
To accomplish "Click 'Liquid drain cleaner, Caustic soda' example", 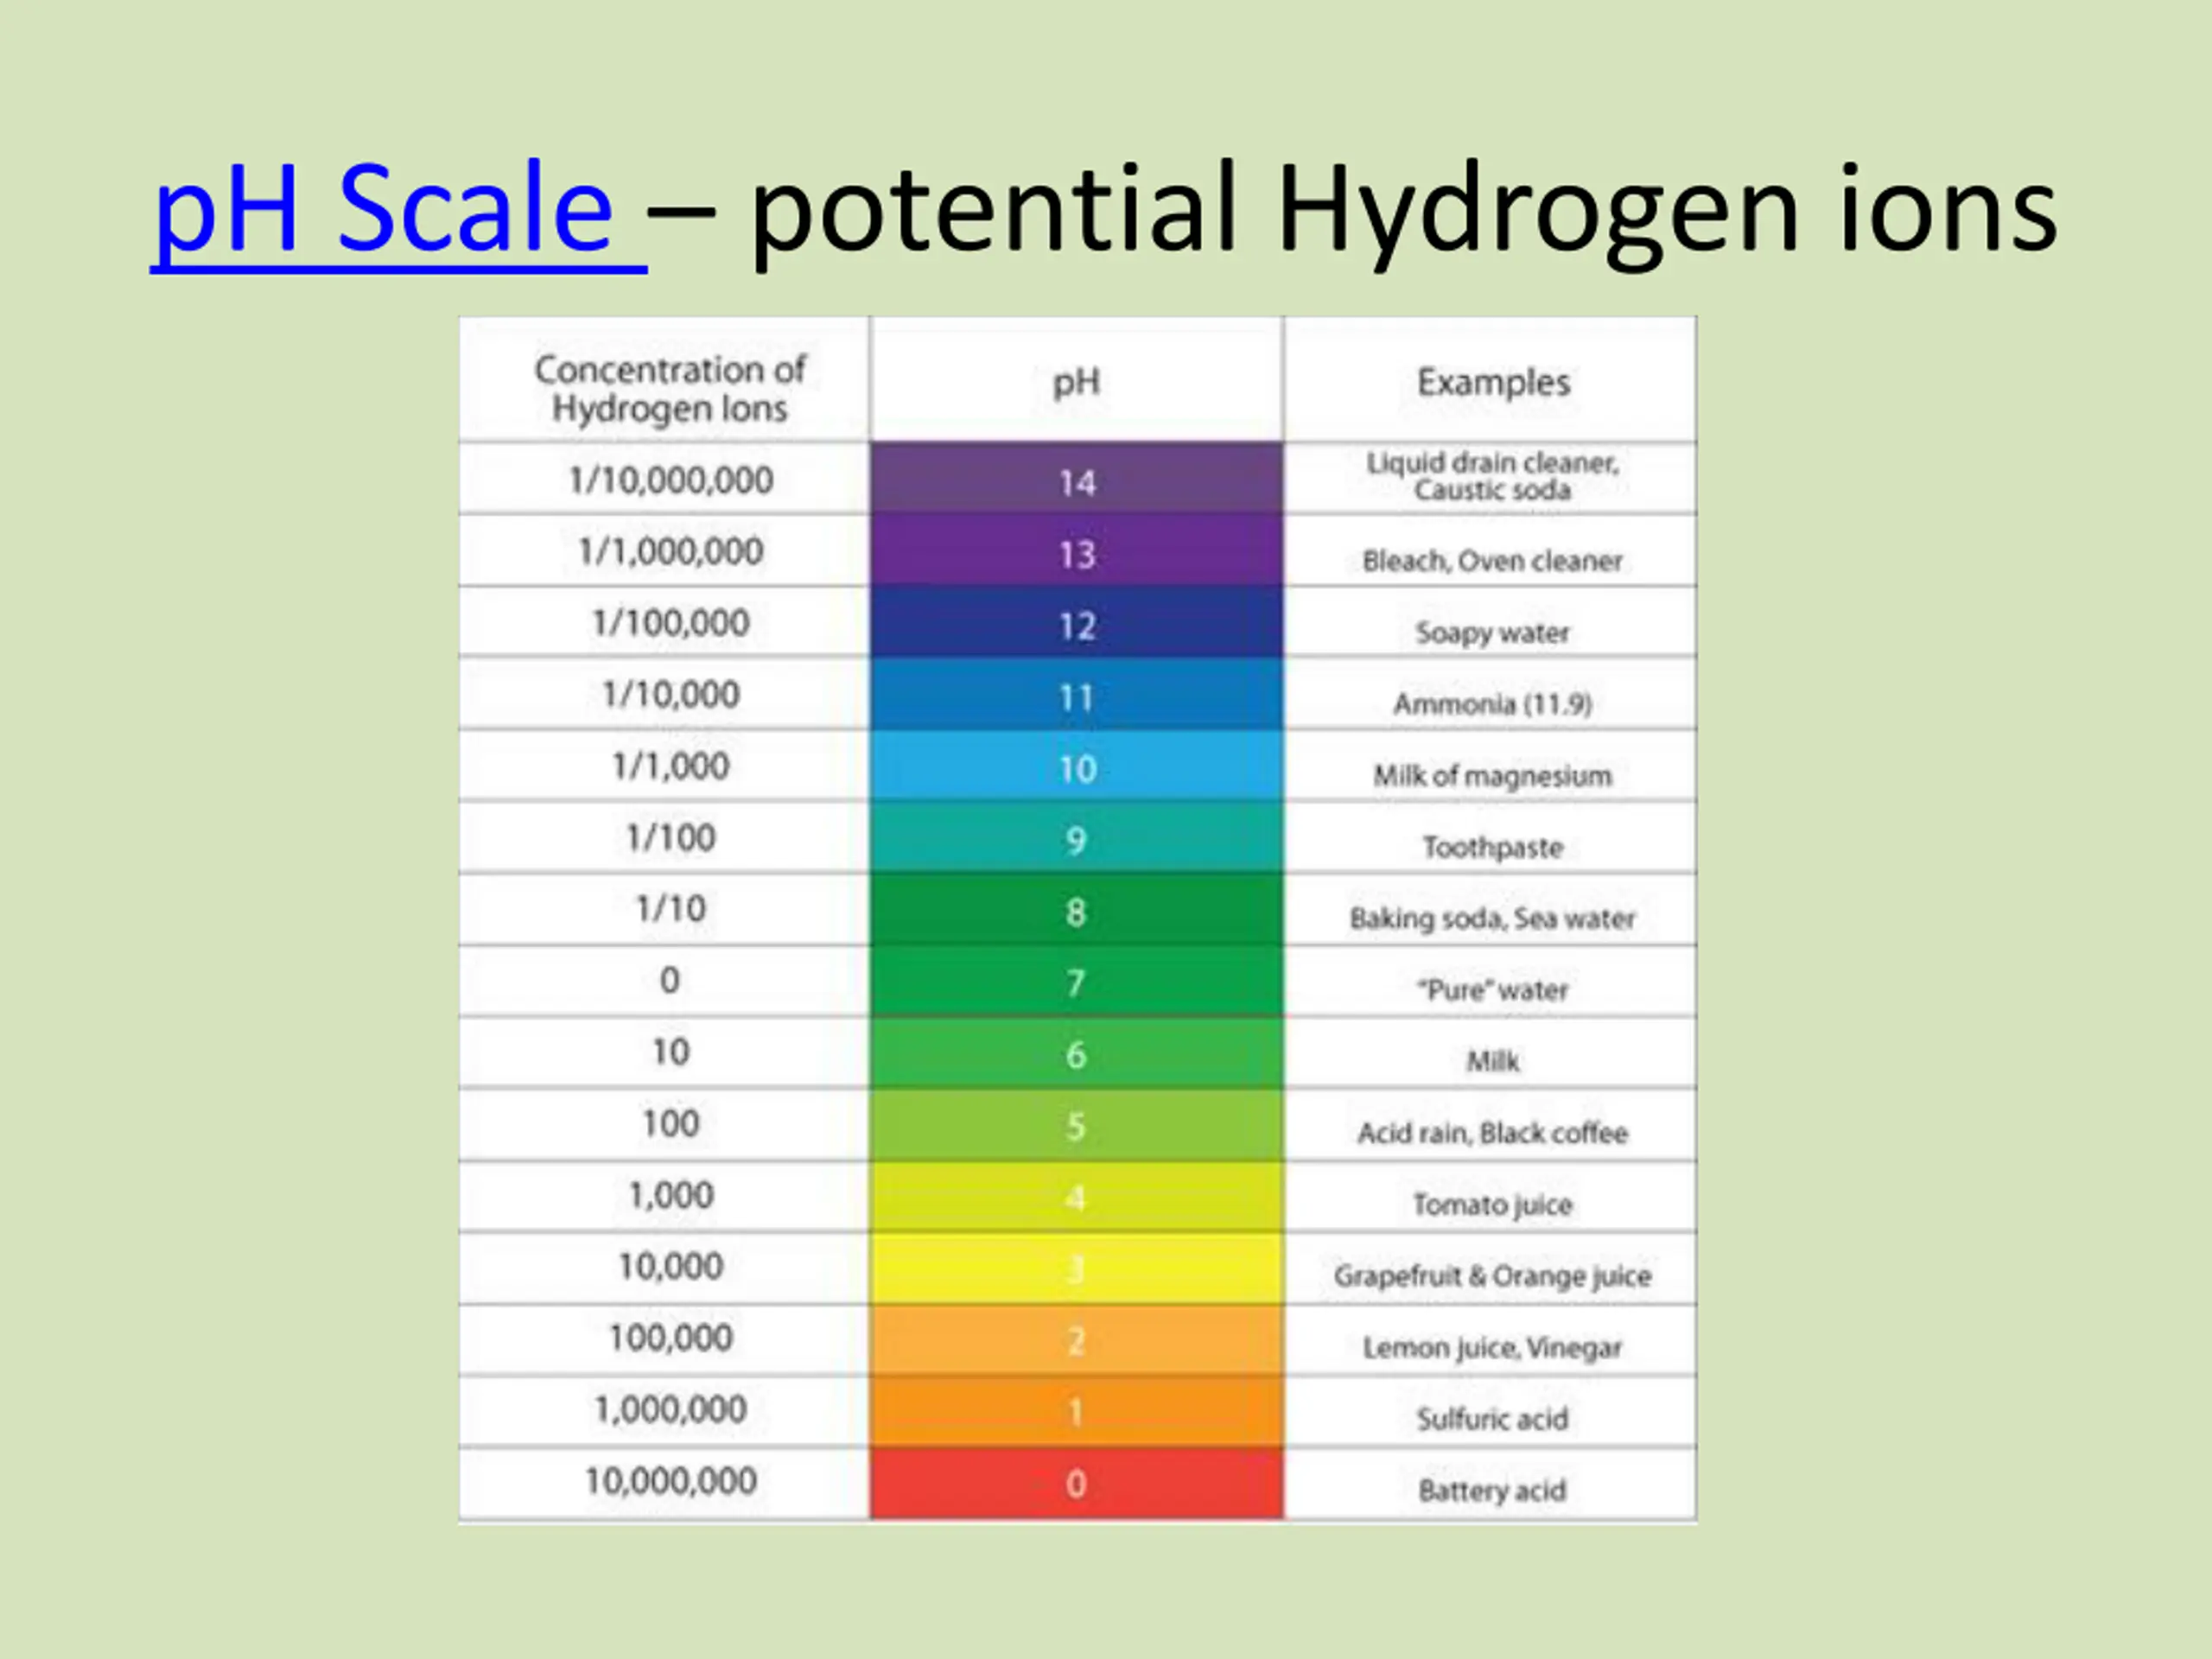I will coord(1493,476).
